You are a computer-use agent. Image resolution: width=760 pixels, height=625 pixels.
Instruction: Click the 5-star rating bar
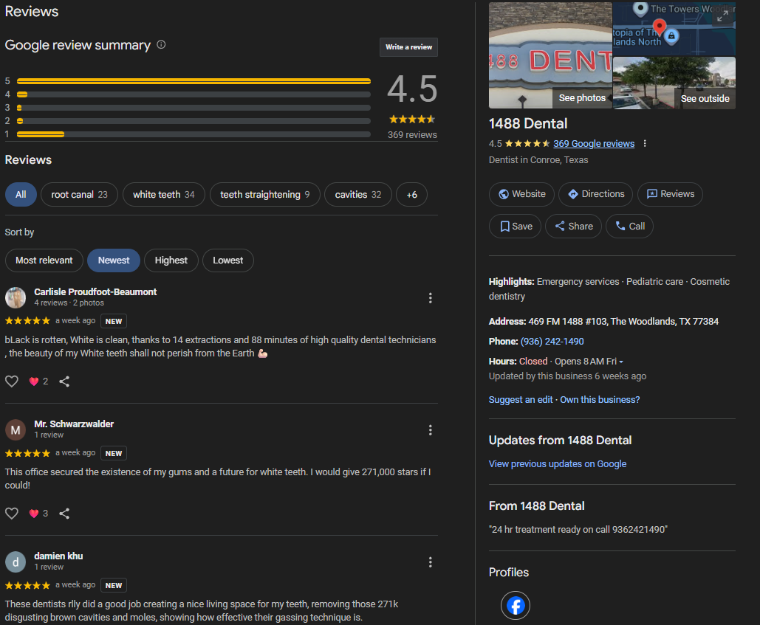tap(194, 81)
